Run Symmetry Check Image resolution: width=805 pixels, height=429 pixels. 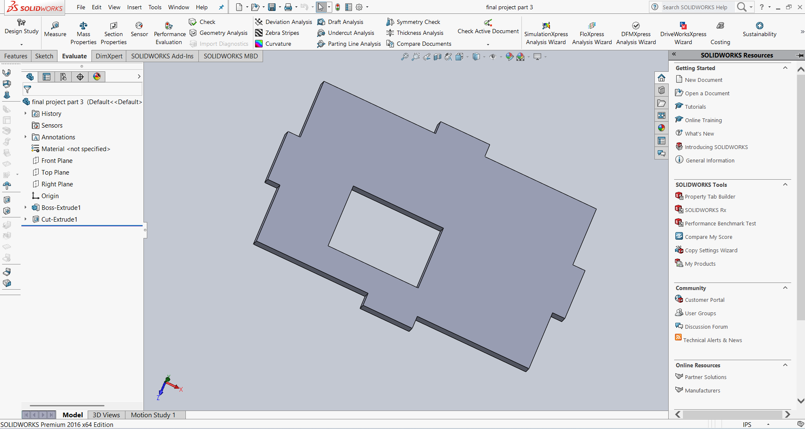coord(413,22)
